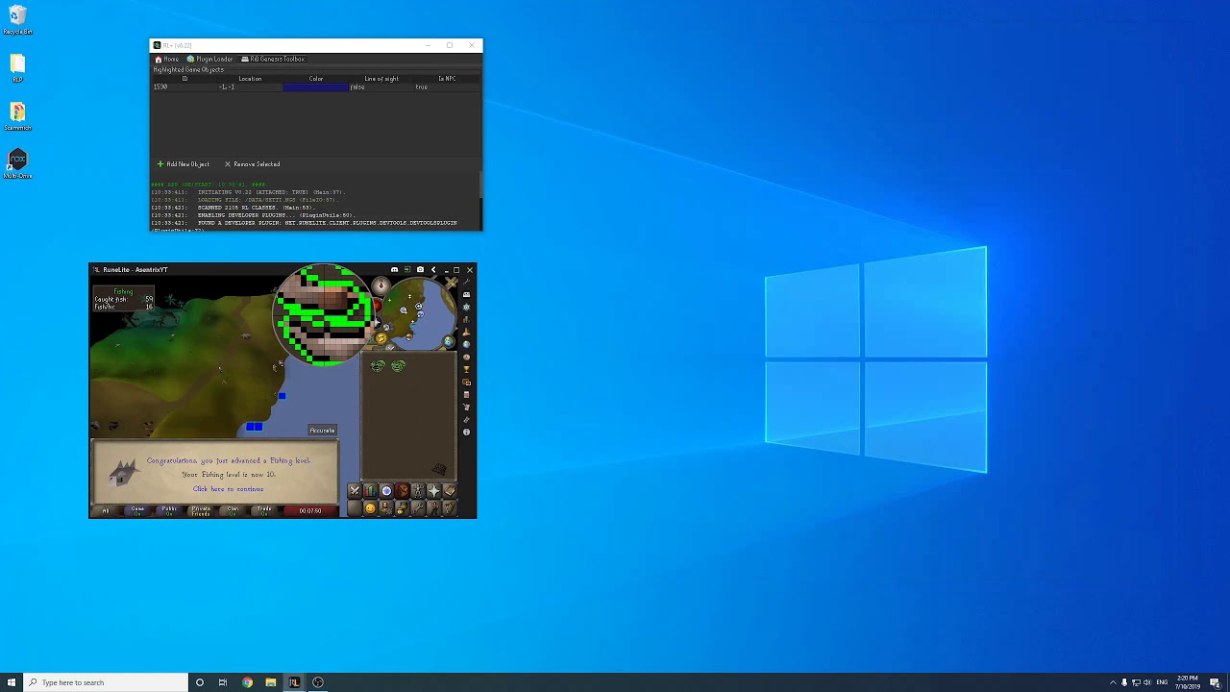Switch to RLG Genesis Toolbox tab
This screenshot has height=692, width=1230.
tap(272, 59)
